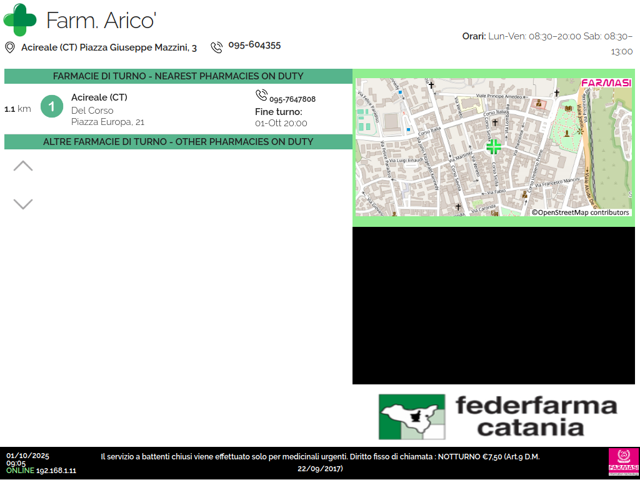This screenshot has height=480, width=640.
Task: Select the green number 1 pharmacy badge
Action: 52,106
